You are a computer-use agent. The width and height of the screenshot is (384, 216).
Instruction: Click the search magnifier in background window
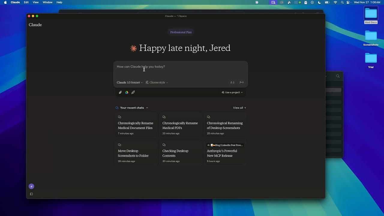click(338, 76)
